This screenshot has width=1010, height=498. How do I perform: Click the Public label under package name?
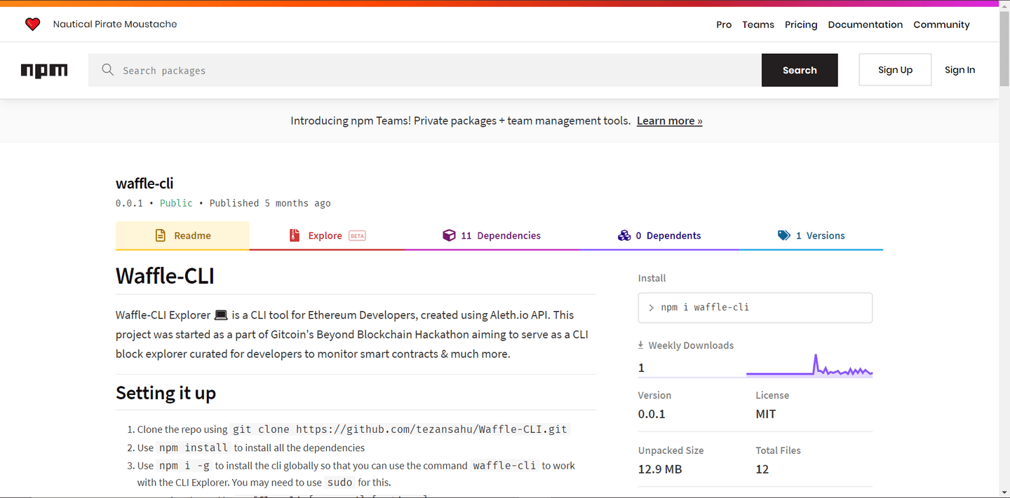click(176, 203)
